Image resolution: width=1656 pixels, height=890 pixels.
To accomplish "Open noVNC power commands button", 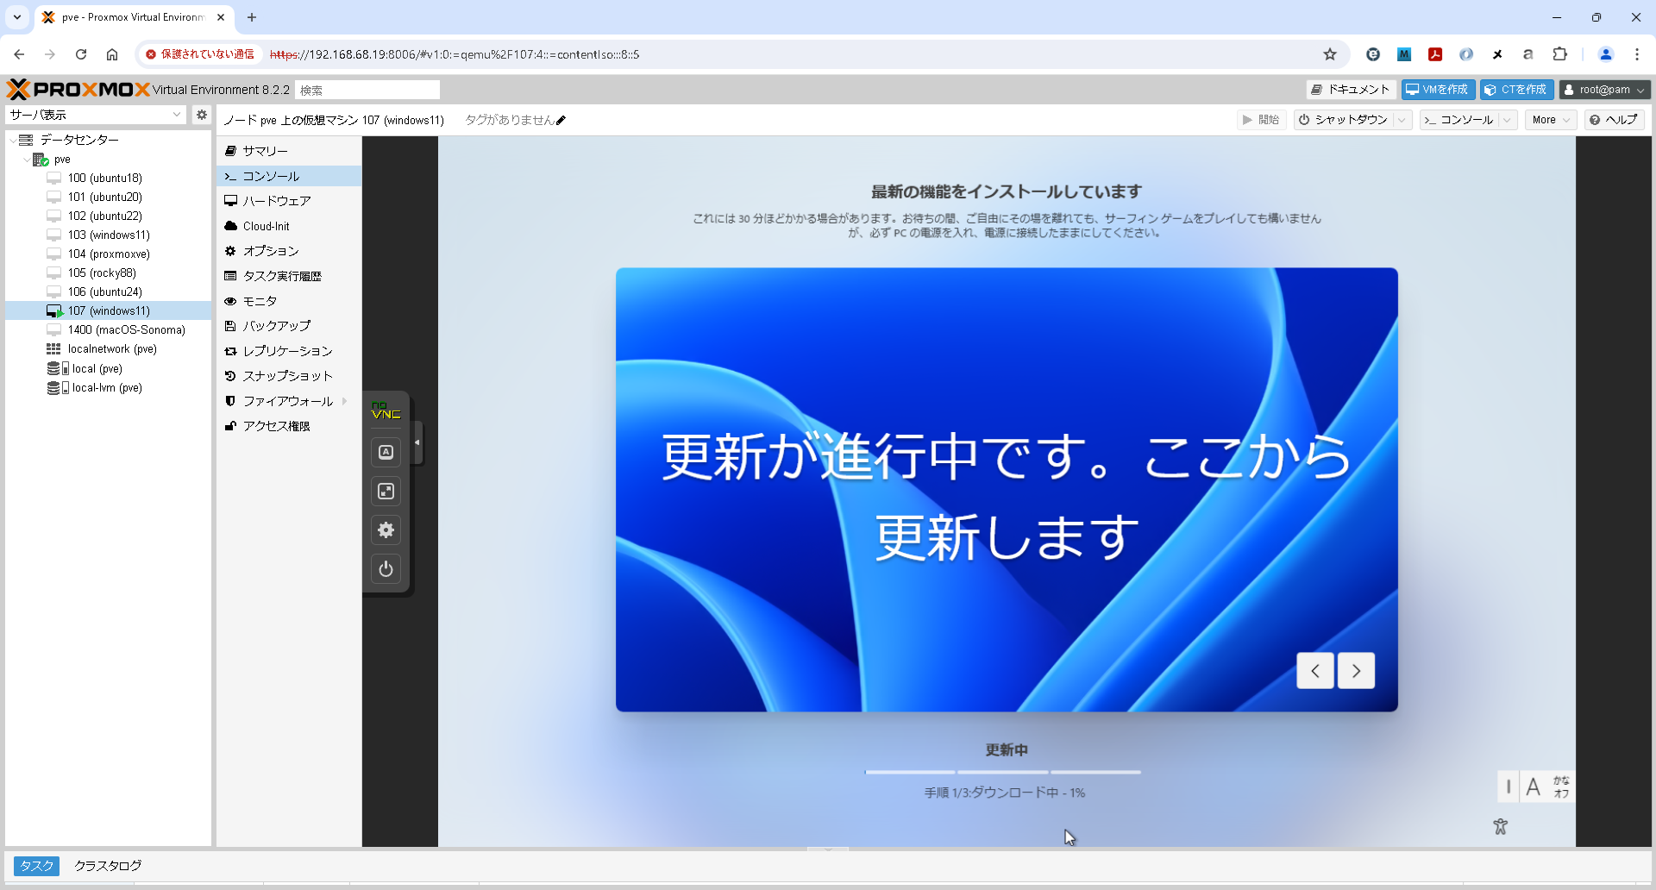I will tap(386, 569).
